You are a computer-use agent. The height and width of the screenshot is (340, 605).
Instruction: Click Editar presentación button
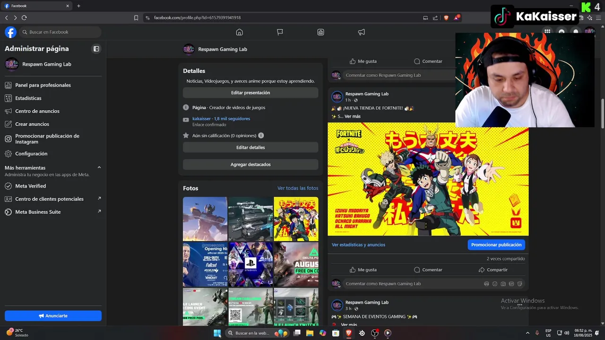[251, 93]
